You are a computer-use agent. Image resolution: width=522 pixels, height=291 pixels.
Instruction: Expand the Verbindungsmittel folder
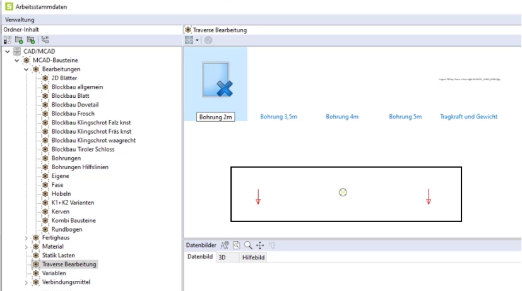pos(26,282)
